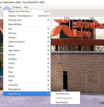Expand the Animation submenu
Viewport: 104px width, 107px height.
27,85
